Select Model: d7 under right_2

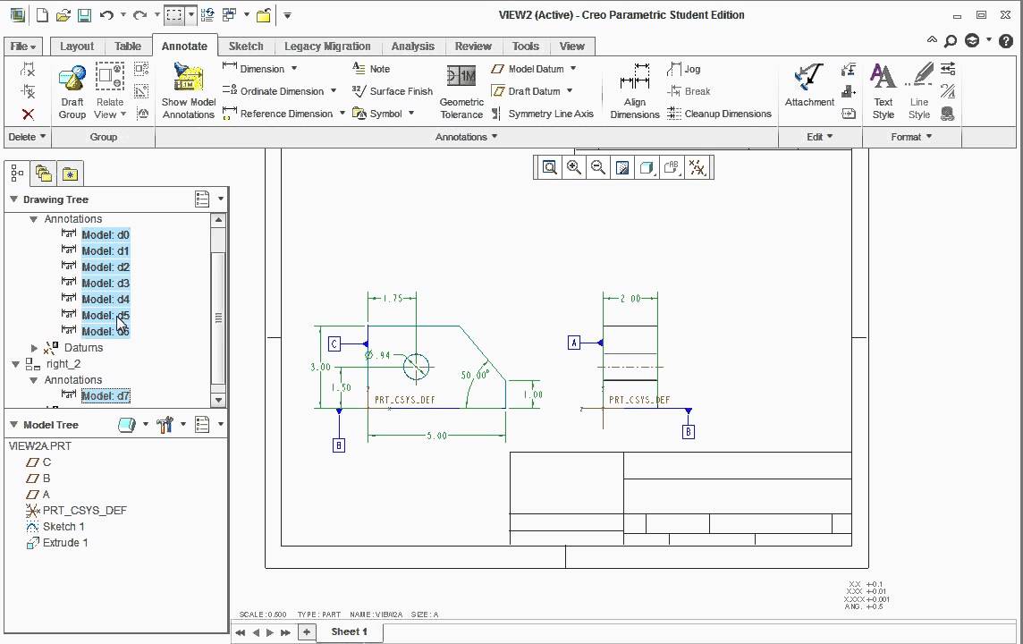(x=106, y=395)
